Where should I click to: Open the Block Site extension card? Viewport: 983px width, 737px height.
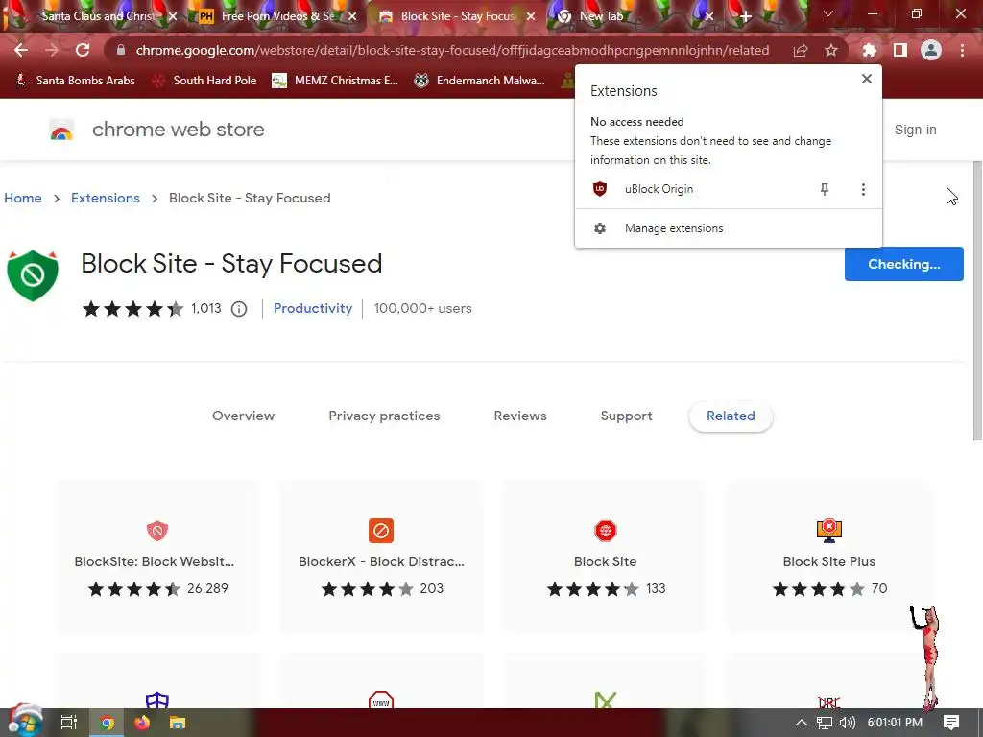click(x=605, y=557)
